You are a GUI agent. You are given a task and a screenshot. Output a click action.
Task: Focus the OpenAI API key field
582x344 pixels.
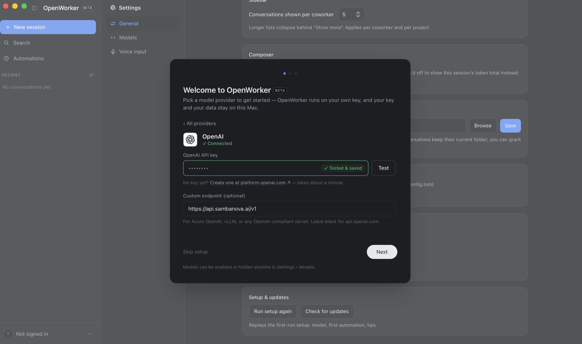(x=275, y=168)
